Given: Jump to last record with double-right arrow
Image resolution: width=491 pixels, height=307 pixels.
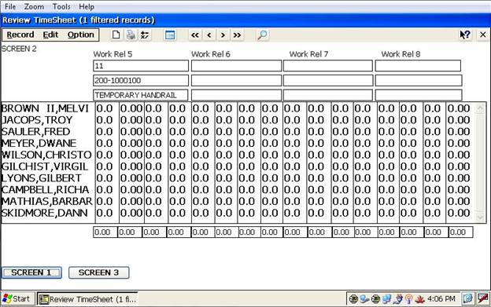Looking at the screenshot, I should coord(237,35).
